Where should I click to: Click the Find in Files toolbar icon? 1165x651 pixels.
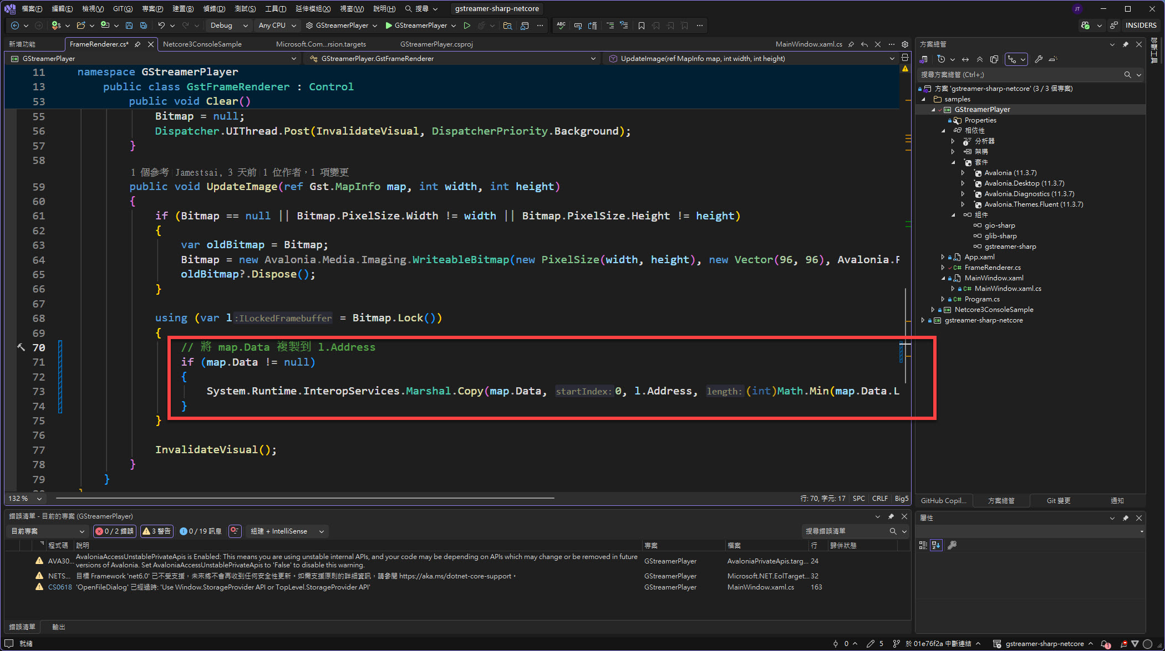coord(507,25)
